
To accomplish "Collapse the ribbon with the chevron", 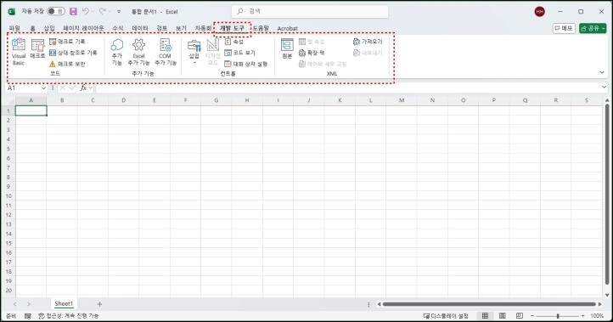I will coord(602,72).
